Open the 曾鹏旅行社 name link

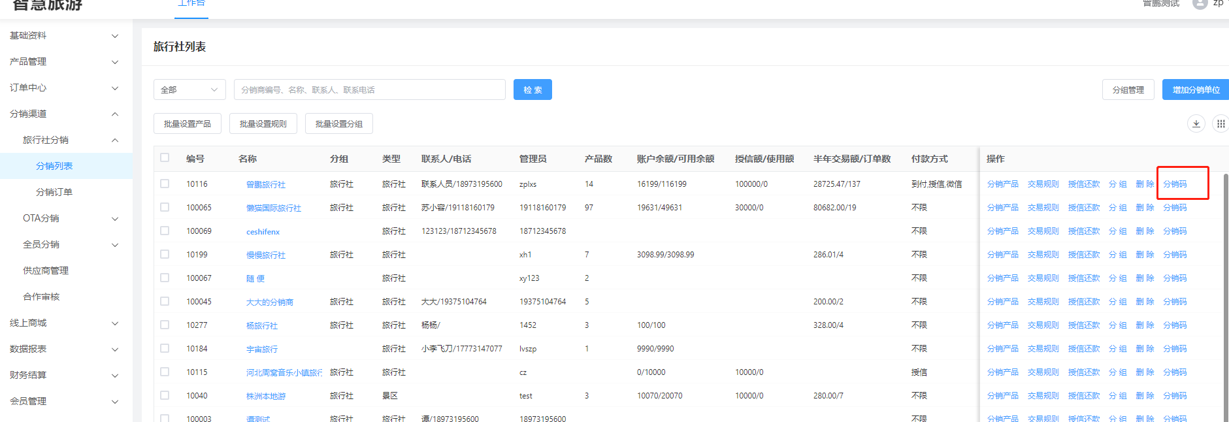[265, 185]
